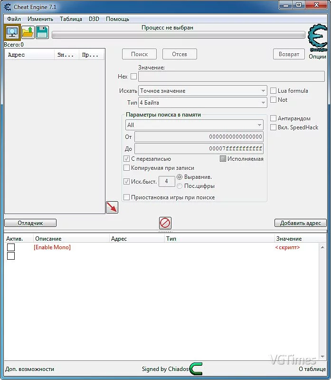Enable the Lua formula checkbox
331x380 pixels.
click(x=273, y=91)
